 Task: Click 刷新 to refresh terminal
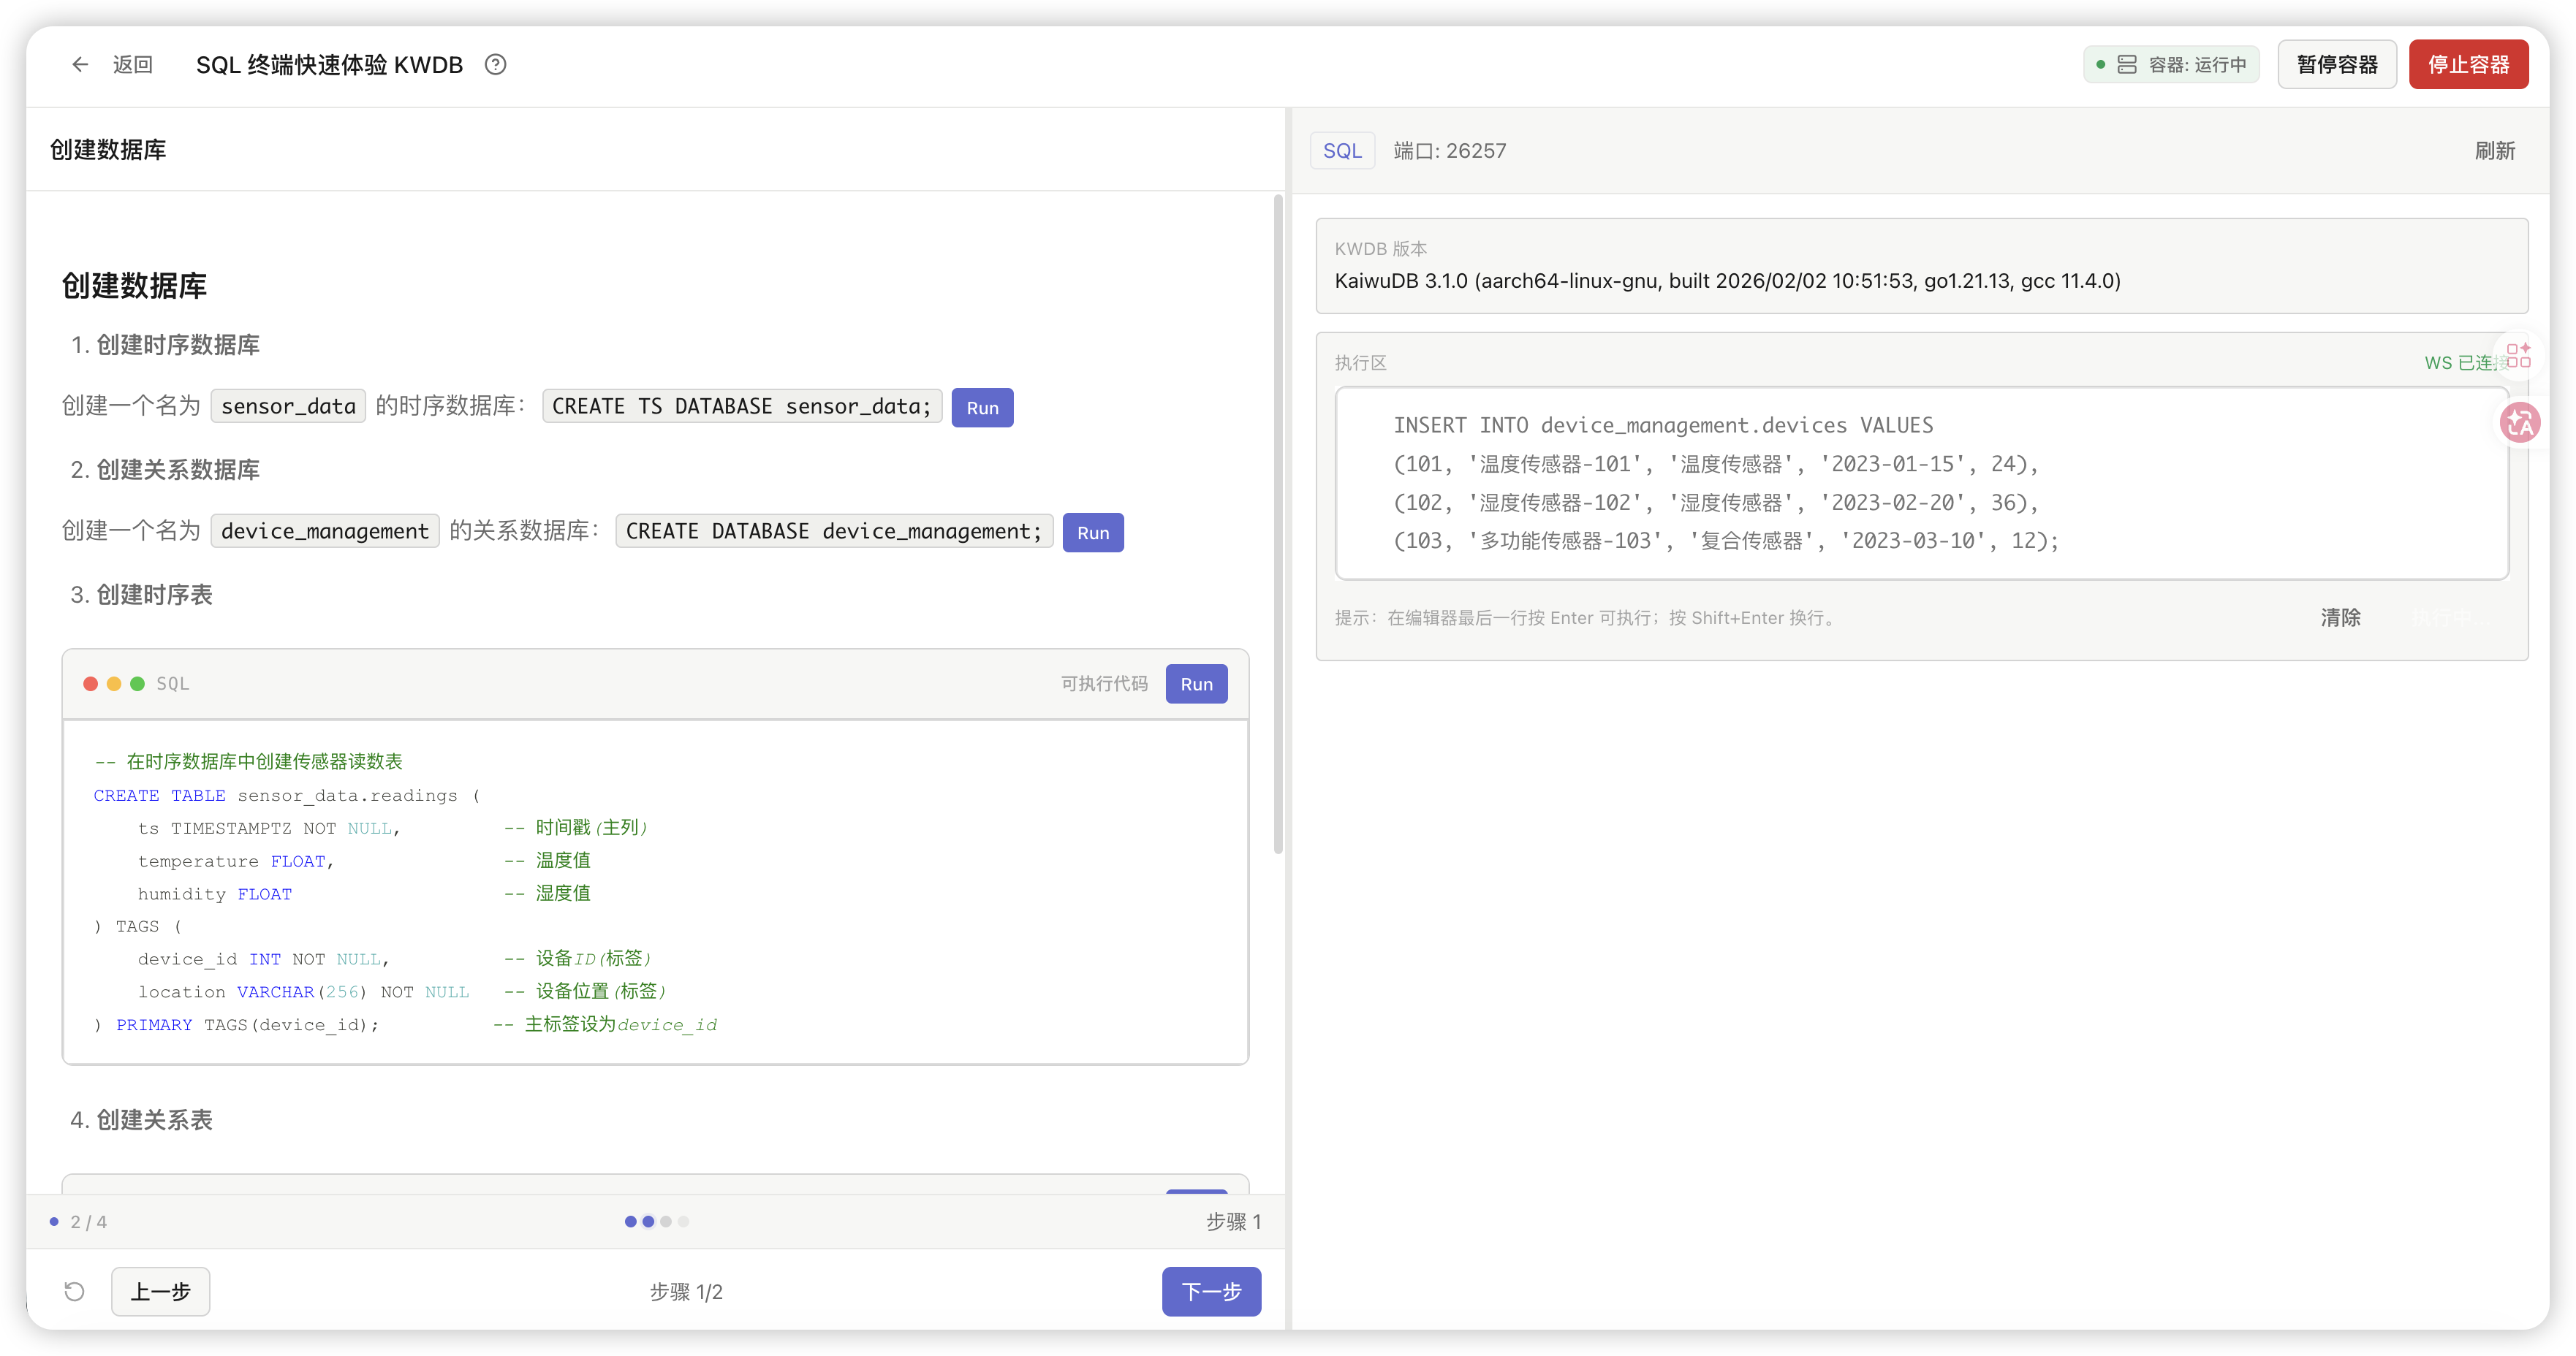2494,151
